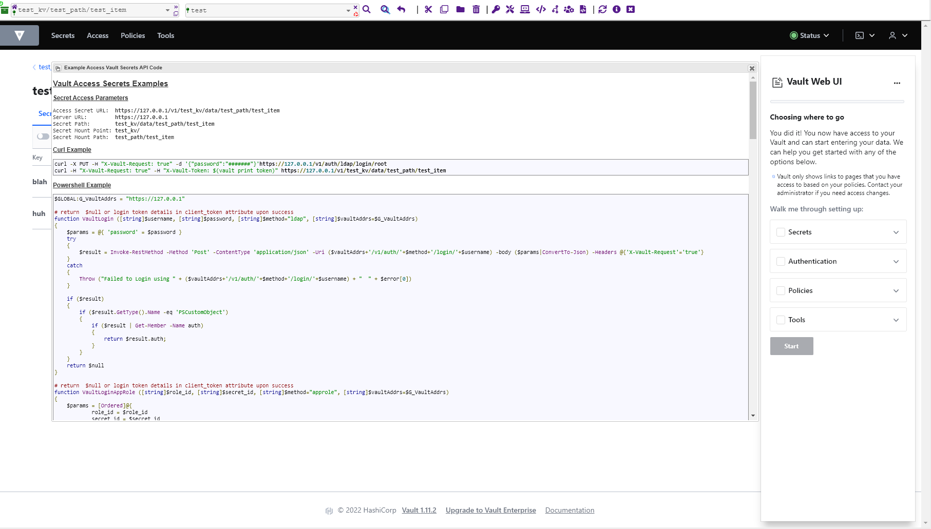Viewport: 931px width, 529px height.
Task: Click the code file icon
Action: tap(583, 9)
